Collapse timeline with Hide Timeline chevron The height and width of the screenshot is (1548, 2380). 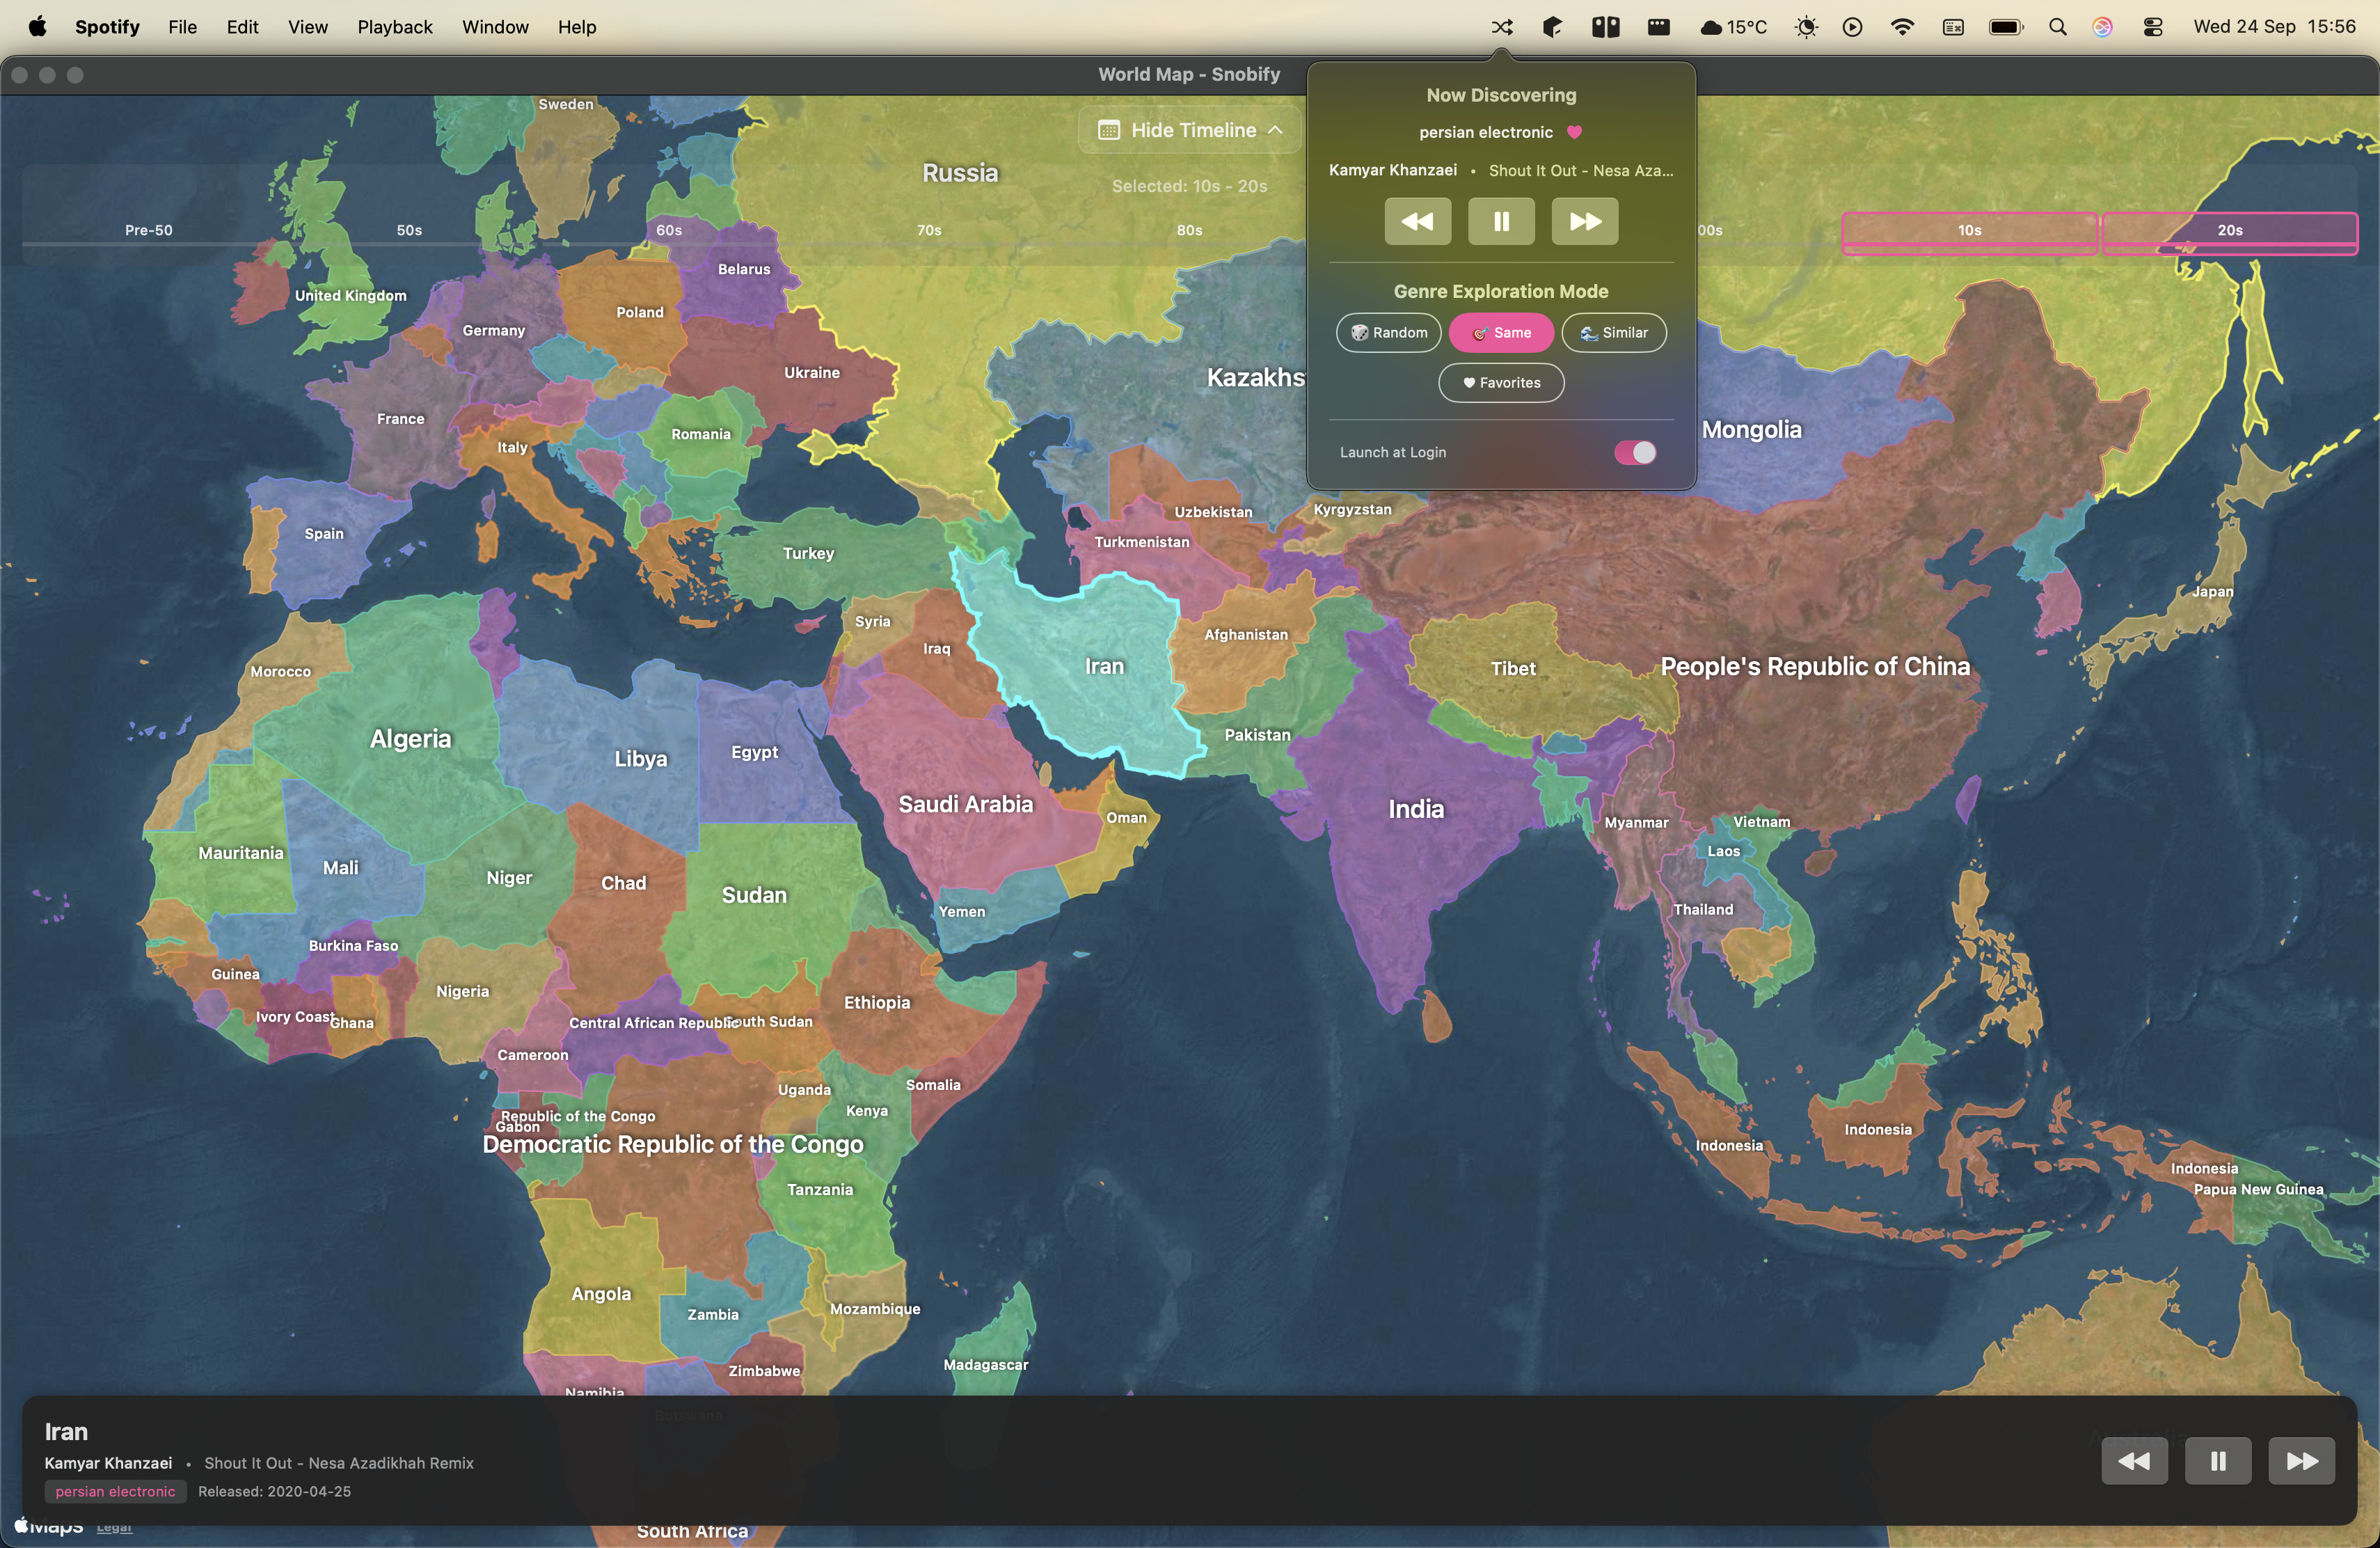1276,130
